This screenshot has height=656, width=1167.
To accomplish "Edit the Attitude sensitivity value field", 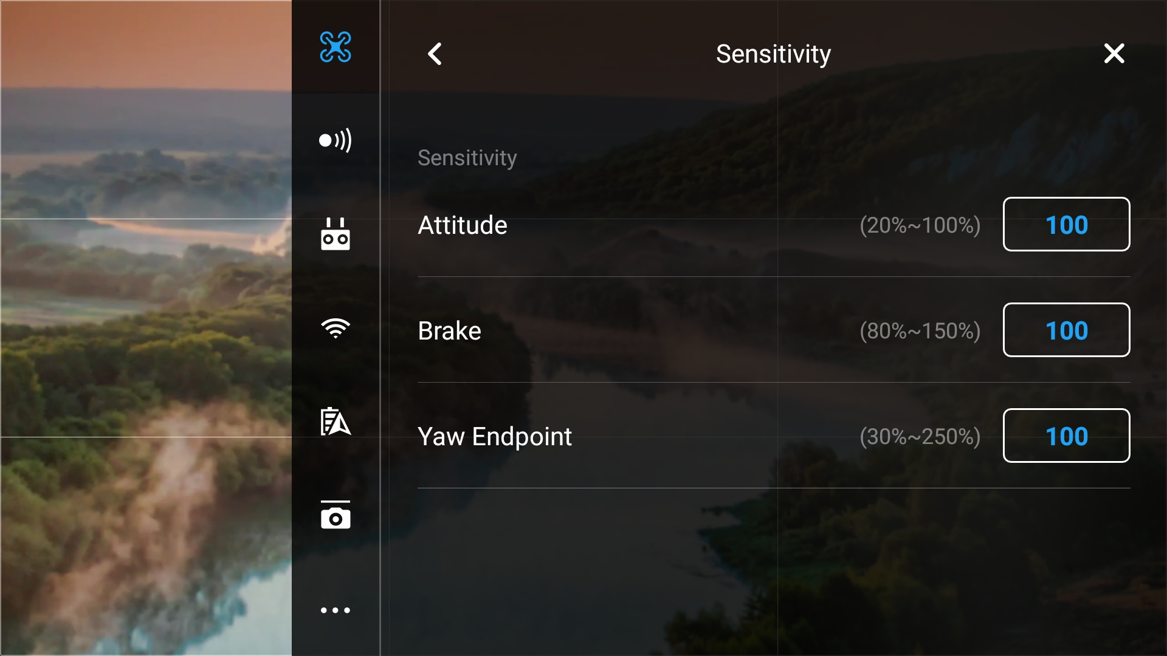I will [1066, 224].
